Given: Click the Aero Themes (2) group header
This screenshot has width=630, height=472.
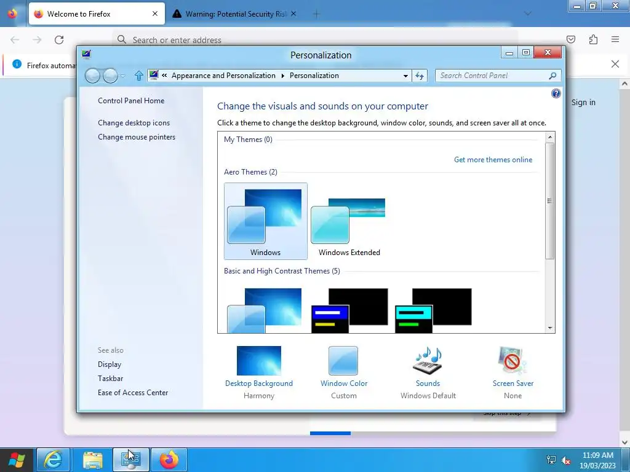Looking at the screenshot, I should coord(250,172).
